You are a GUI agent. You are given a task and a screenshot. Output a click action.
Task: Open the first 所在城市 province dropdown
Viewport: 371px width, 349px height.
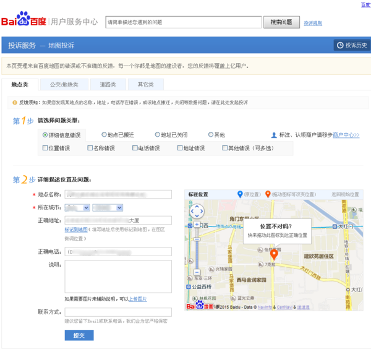(x=77, y=208)
